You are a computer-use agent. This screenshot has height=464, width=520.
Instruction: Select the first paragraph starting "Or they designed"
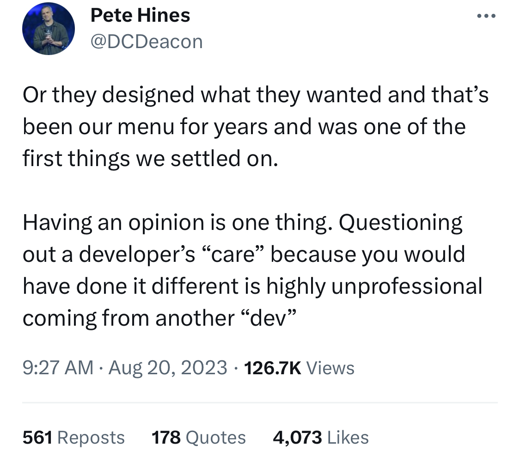click(255, 126)
